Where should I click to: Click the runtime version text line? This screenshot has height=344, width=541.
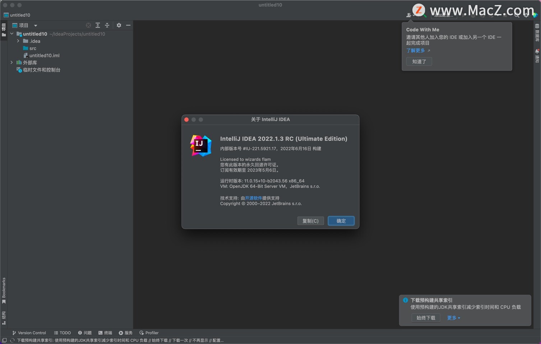[262, 181]
